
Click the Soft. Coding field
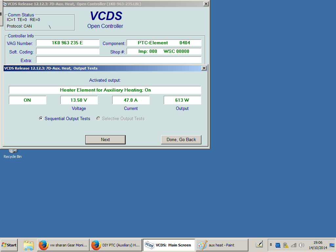click(68, 52)
